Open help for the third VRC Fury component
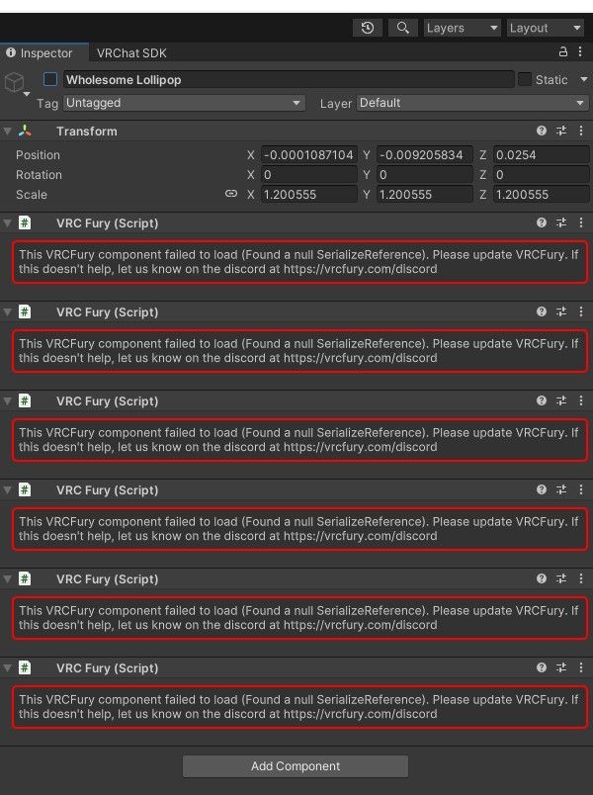The height and width of the screenshot is (795, 593). click(542, 400)
